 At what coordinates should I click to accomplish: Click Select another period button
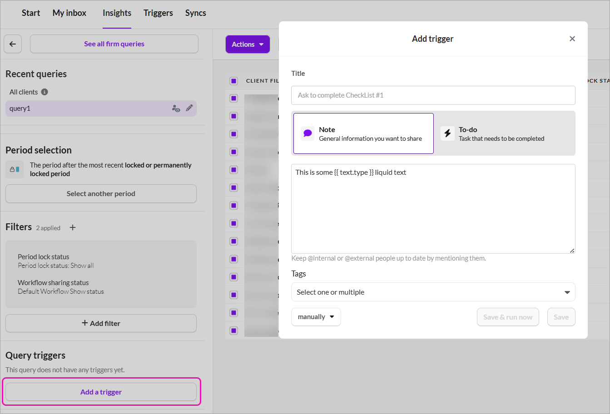click(x=101, y=193)
